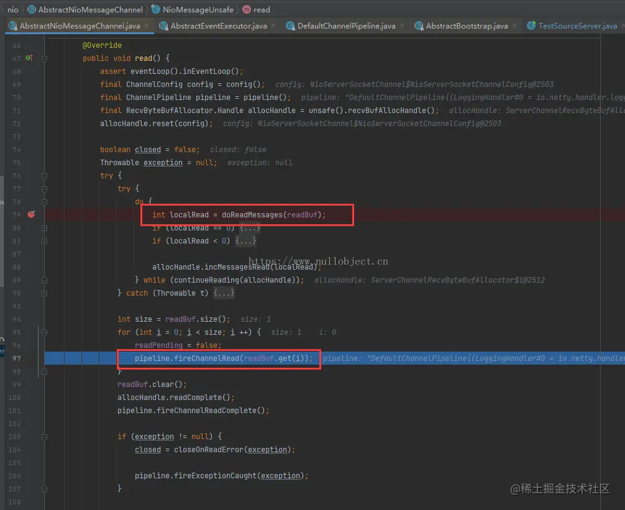Close the AbstractEventExecutor.java tab
Image resolution: width=625 pixels, height=510 pixels.
tap(273, 25)
